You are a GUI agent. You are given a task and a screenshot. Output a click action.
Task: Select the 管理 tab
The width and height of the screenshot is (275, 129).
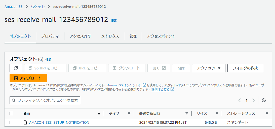(133, 36)
